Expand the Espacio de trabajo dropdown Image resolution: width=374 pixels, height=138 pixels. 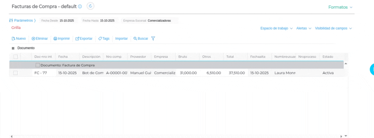click(276, 28)
